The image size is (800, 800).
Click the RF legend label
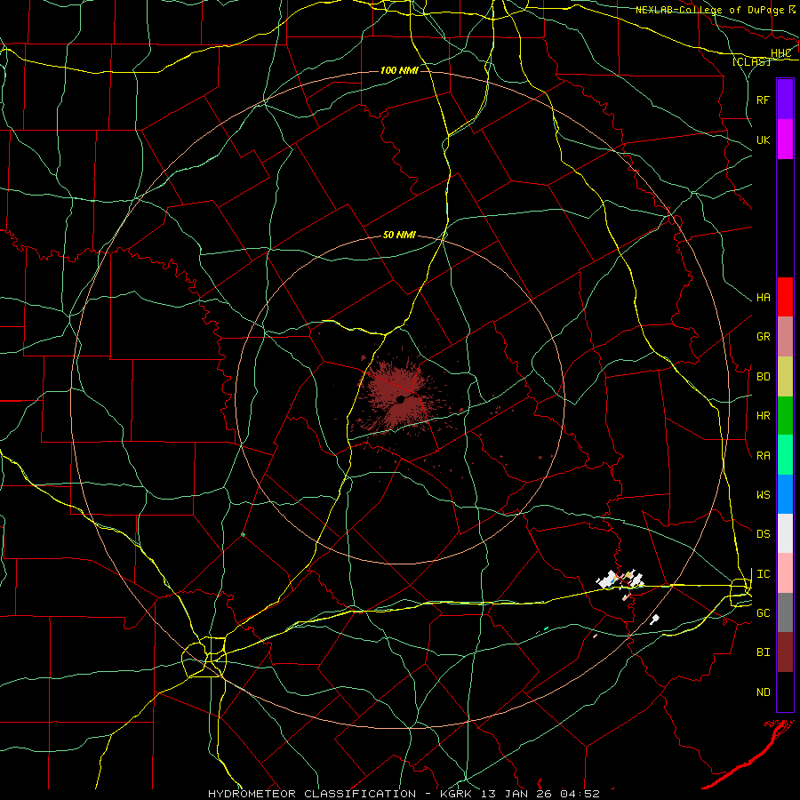(763, 100)
